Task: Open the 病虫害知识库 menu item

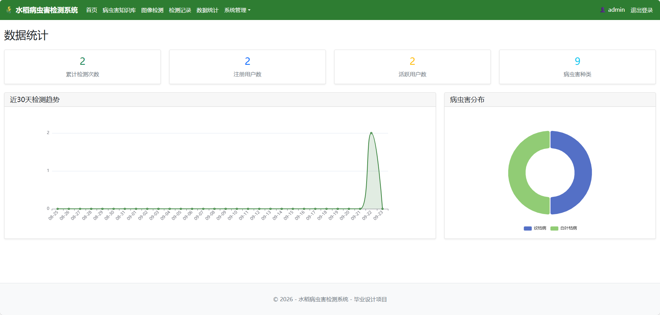Action: point(119,10)
